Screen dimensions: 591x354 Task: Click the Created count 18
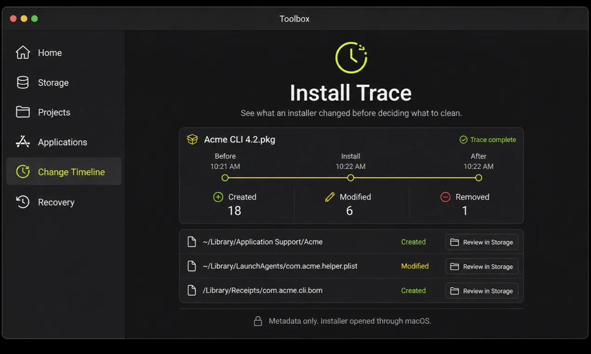pos(235,211)
